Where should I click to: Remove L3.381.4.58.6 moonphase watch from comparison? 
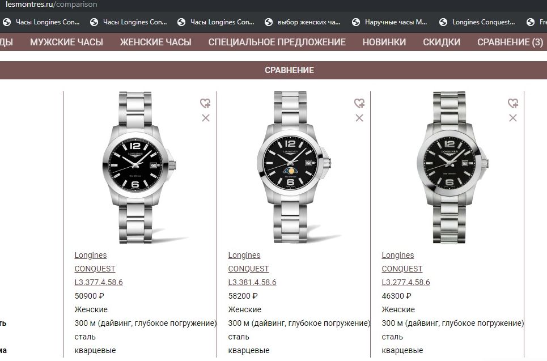[359, 118]
